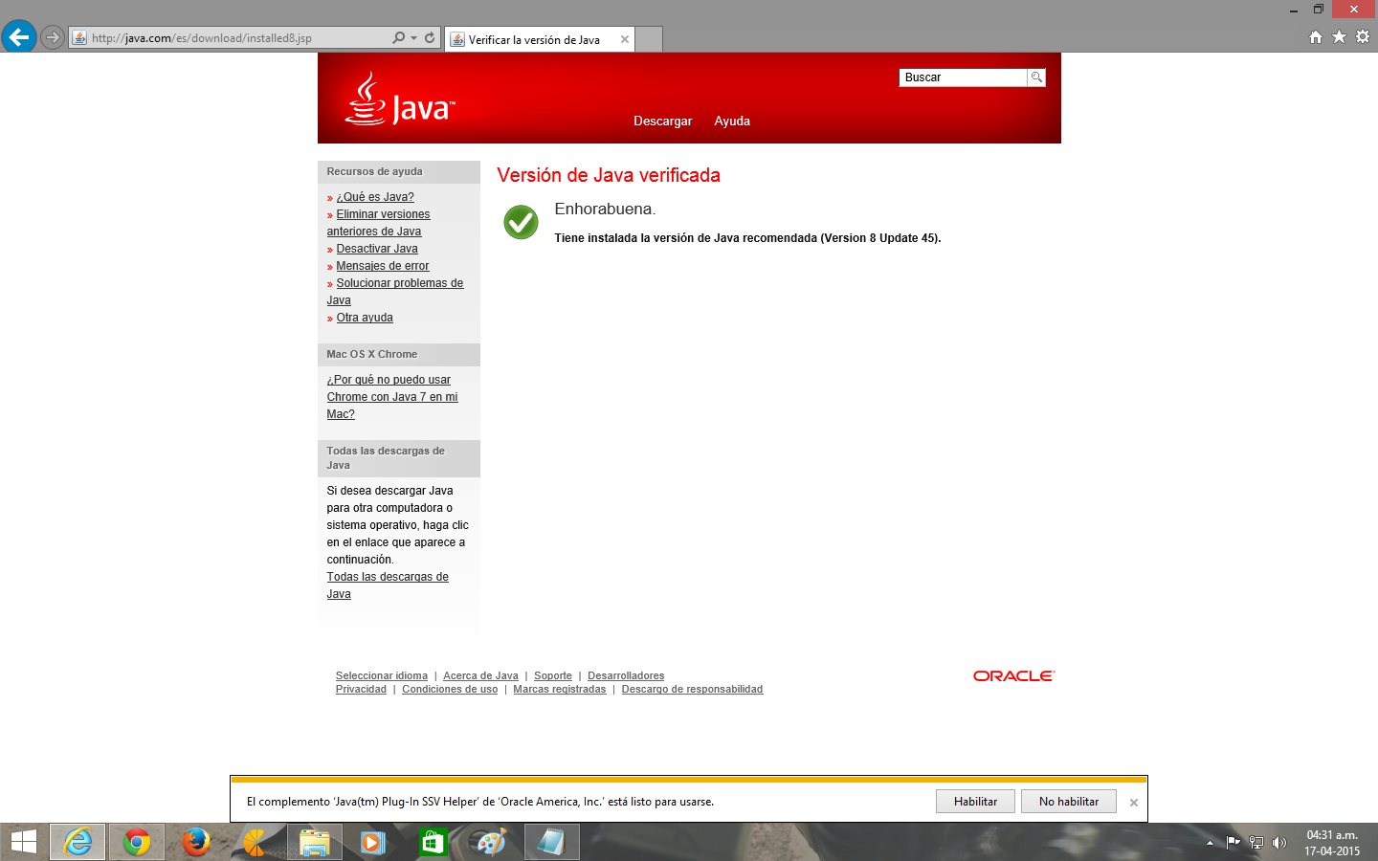Open Tools menu with the gear icon
Image resolution: width=1378 pixels, height=861 pixels.
coord(1363,36)
